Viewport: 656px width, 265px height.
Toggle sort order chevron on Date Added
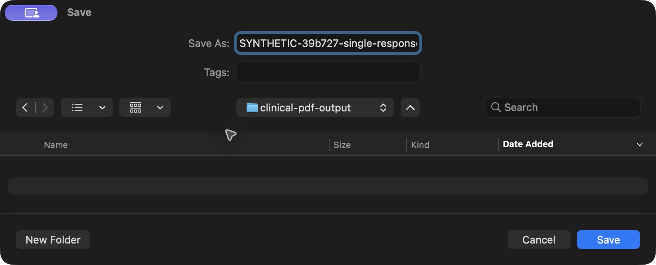pyautogui.click(x=640, y=144)
